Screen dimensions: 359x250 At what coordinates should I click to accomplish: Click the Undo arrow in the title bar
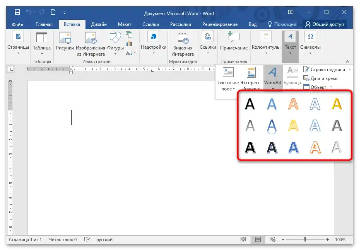29,12
